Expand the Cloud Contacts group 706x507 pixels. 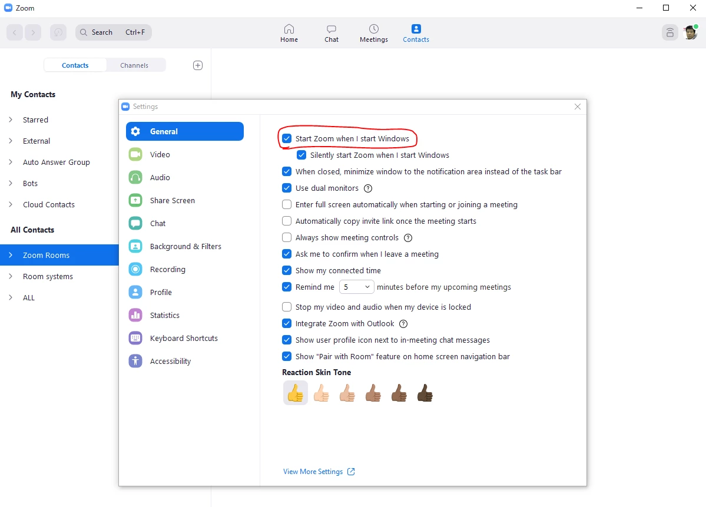pyautogui.click(x=11, y=204)
